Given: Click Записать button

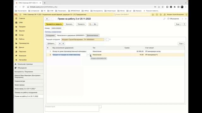Looking at the screenshot, I should click(69, 24).
